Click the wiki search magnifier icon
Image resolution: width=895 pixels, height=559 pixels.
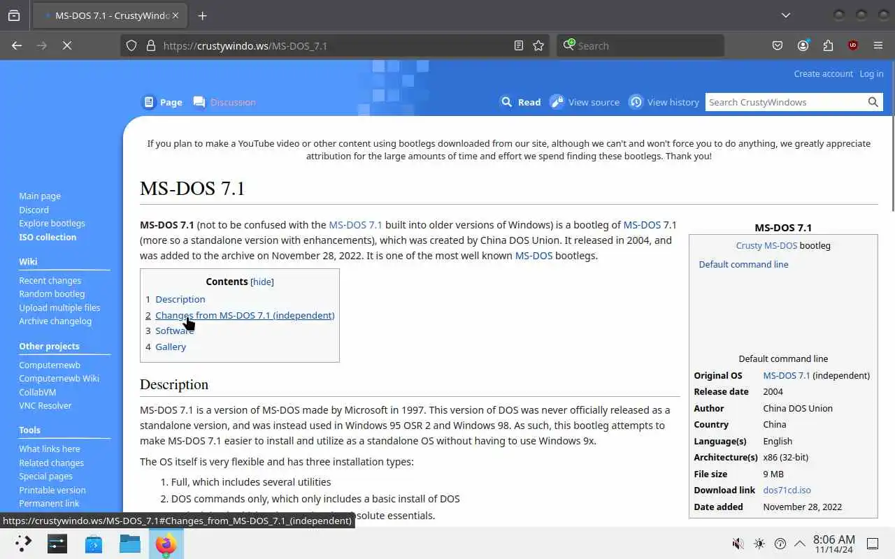coord(873,102)
